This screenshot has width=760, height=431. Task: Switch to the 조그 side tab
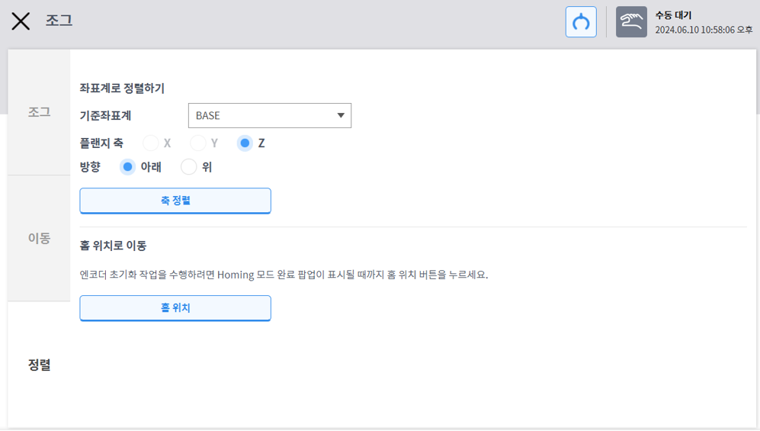(x=39, y=112)
